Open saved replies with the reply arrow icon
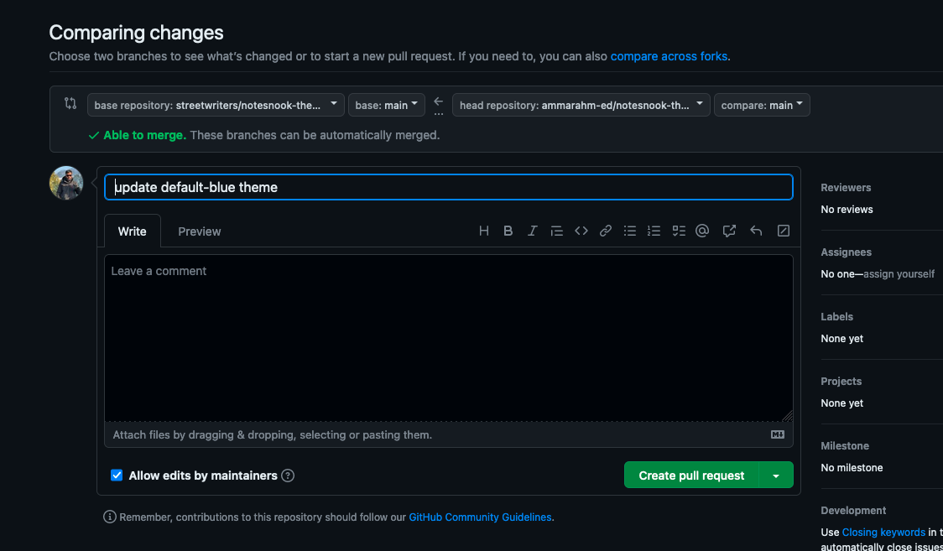The height and width of the screenshot is (551, 943). tap(756, 231)
